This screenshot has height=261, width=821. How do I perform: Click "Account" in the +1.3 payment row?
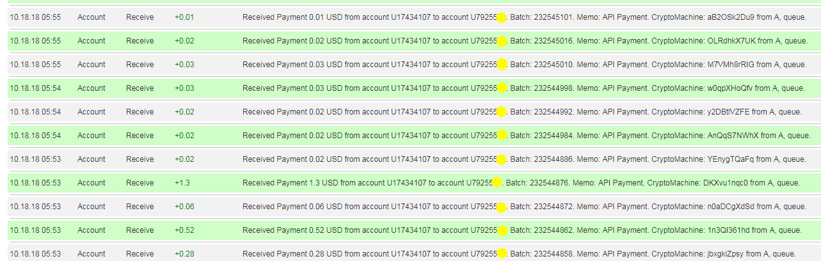pos(92,183)
